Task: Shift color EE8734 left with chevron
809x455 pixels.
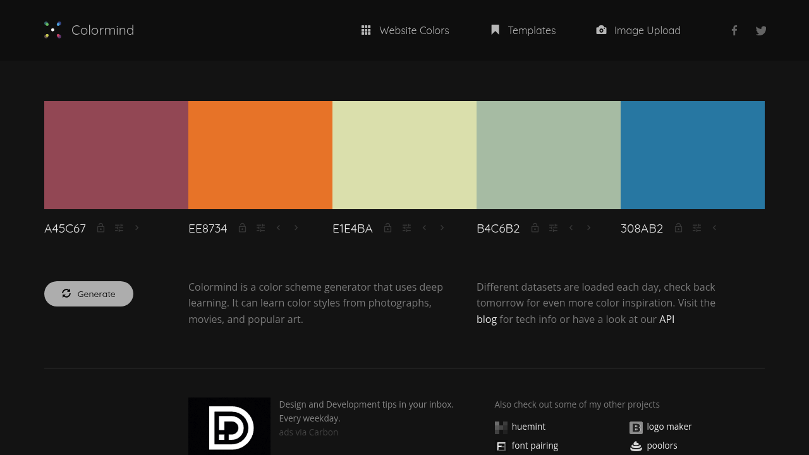Action: [x=278, y=228]
